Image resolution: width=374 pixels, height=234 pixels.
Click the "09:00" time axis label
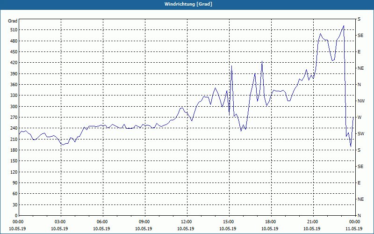145,222
